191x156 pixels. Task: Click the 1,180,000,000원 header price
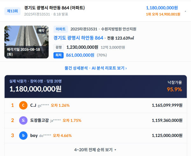click(x=162, y=8)
